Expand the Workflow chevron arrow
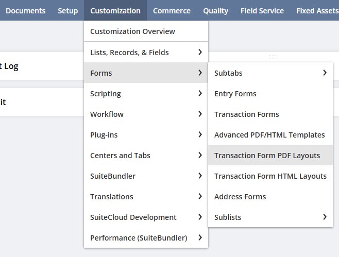Viewport: 339px width, 257px height. click(200, 114)
